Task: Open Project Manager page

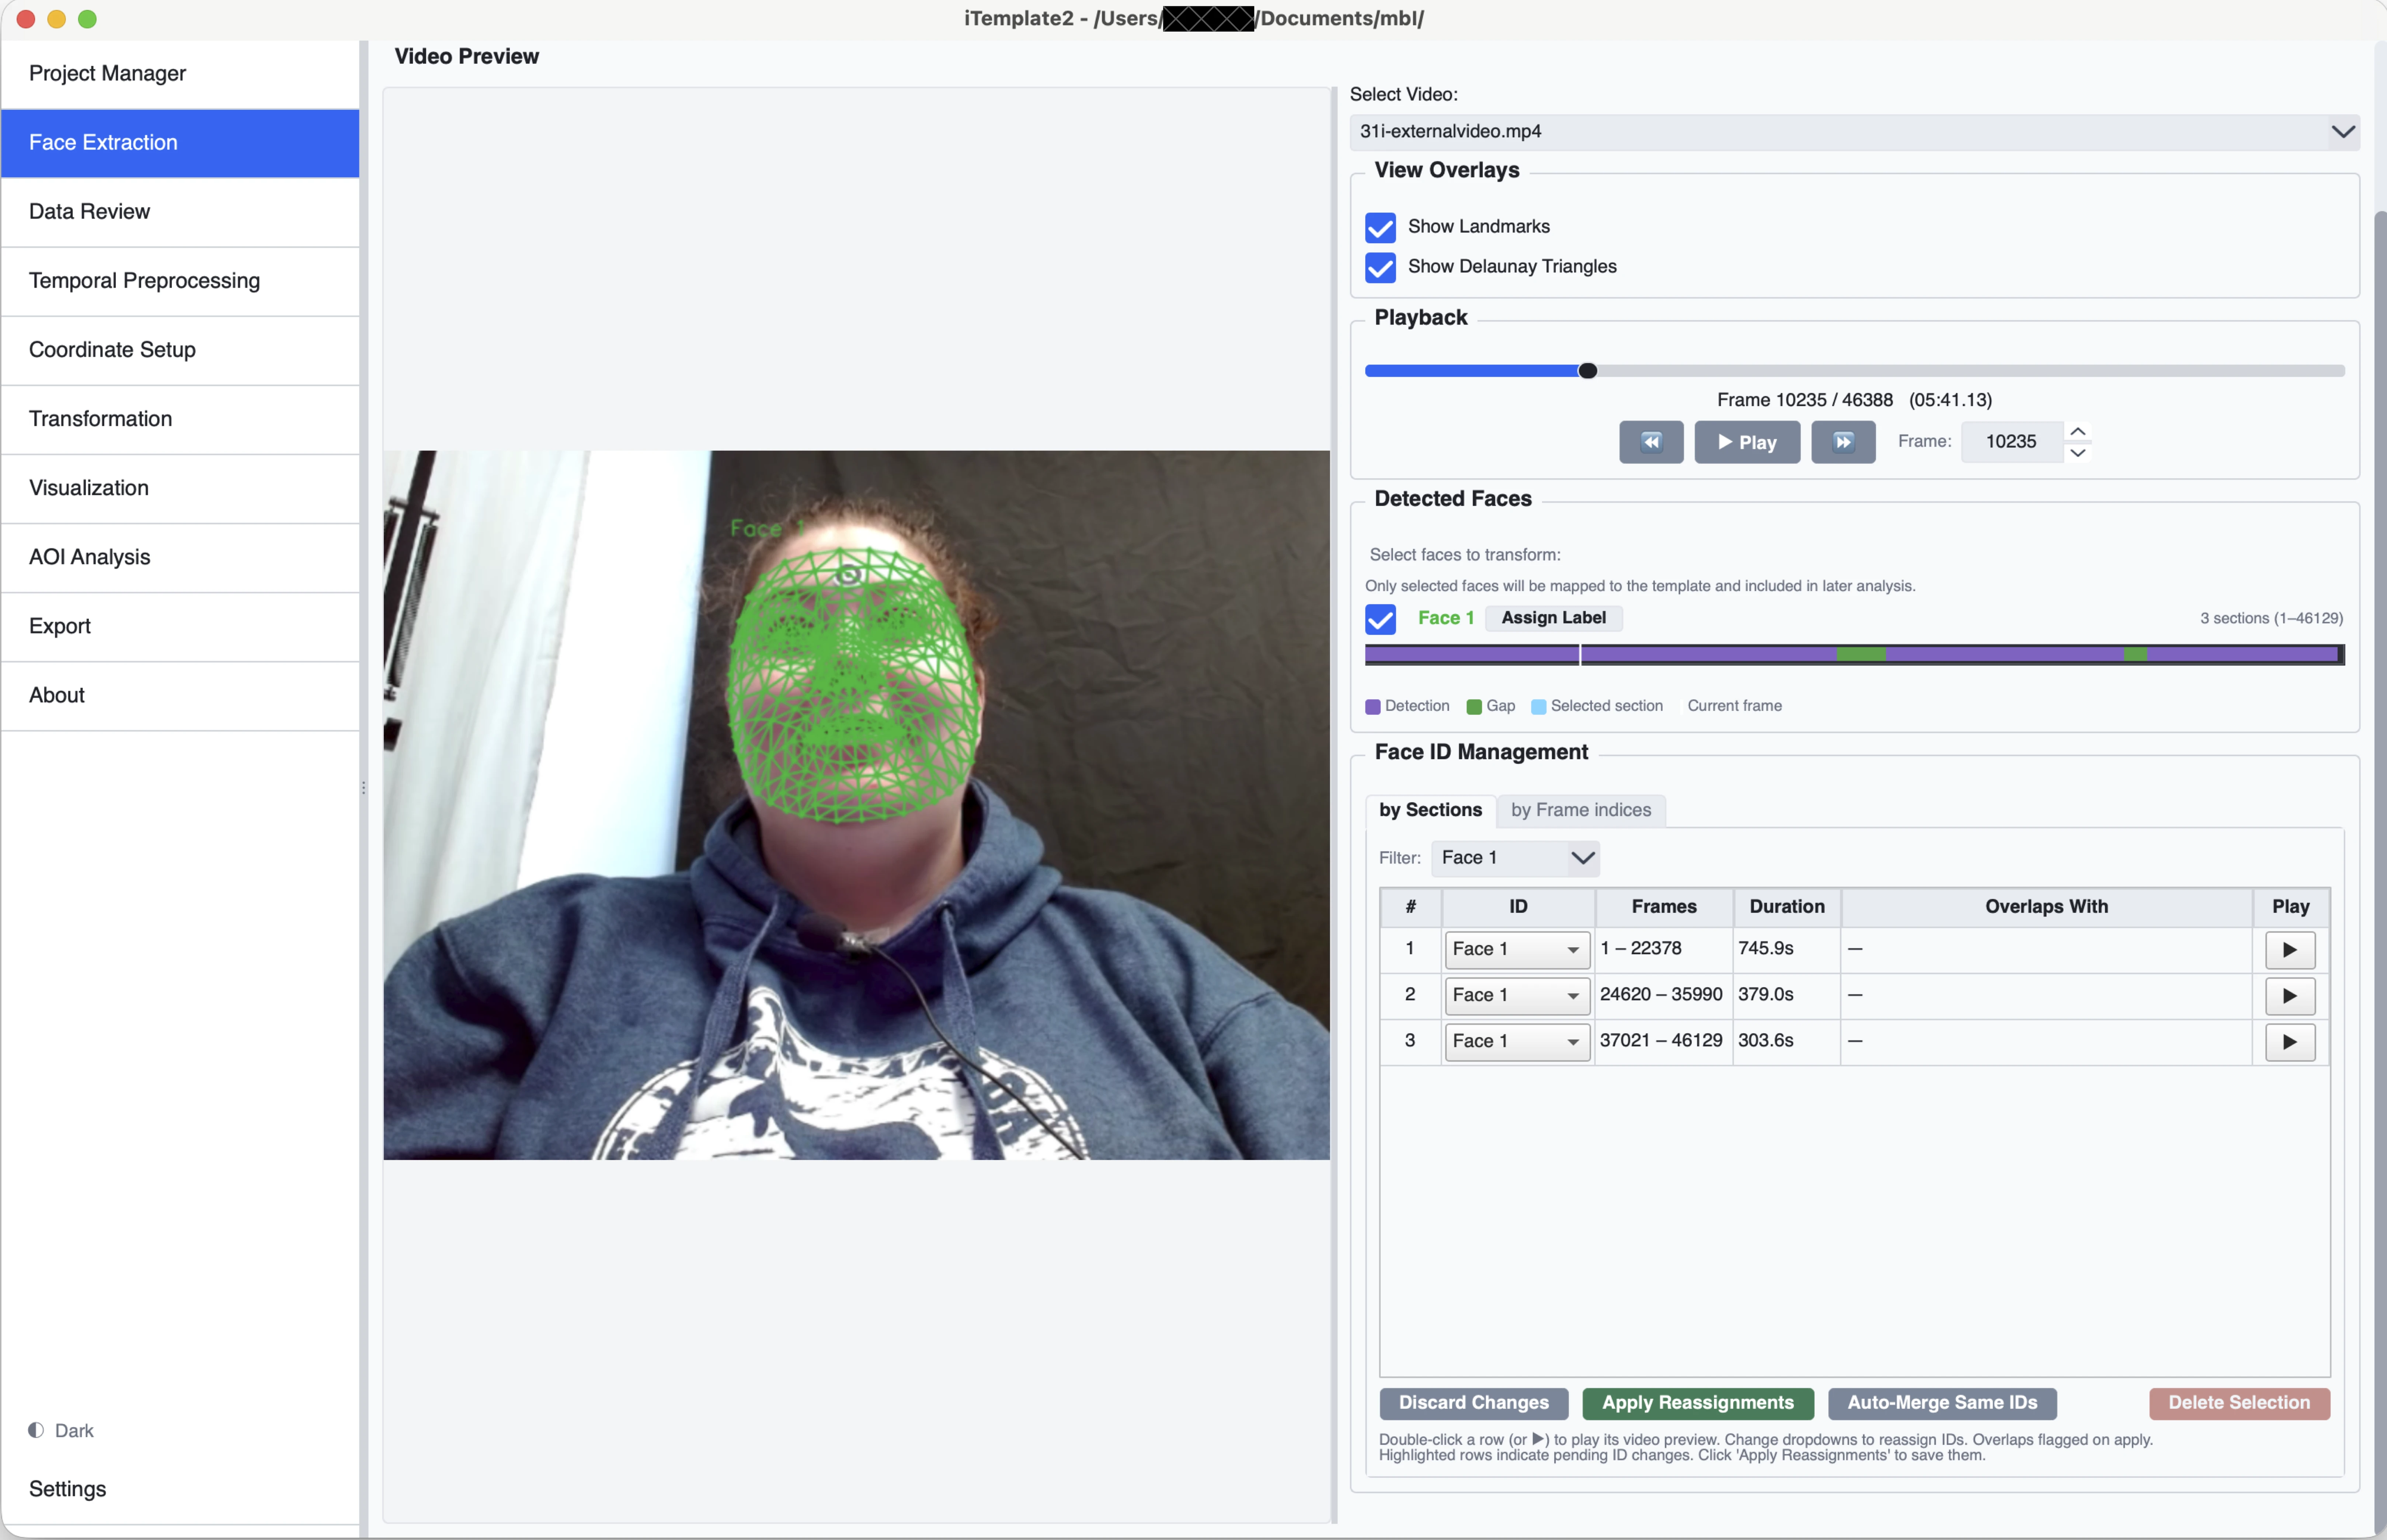Action: (180, 74)
